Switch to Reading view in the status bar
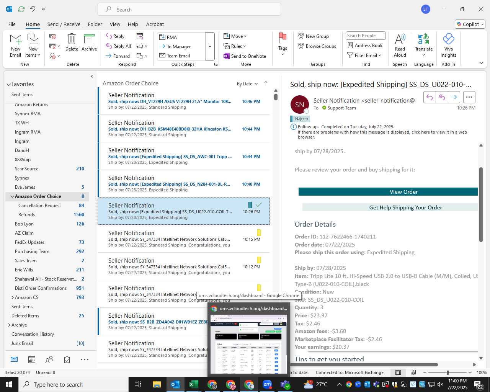Screen dimensions: 490x392 click(x=413, y=372)
